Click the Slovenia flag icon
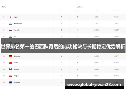The height and width of the screenshot is (91, 126). pos(11,30)
